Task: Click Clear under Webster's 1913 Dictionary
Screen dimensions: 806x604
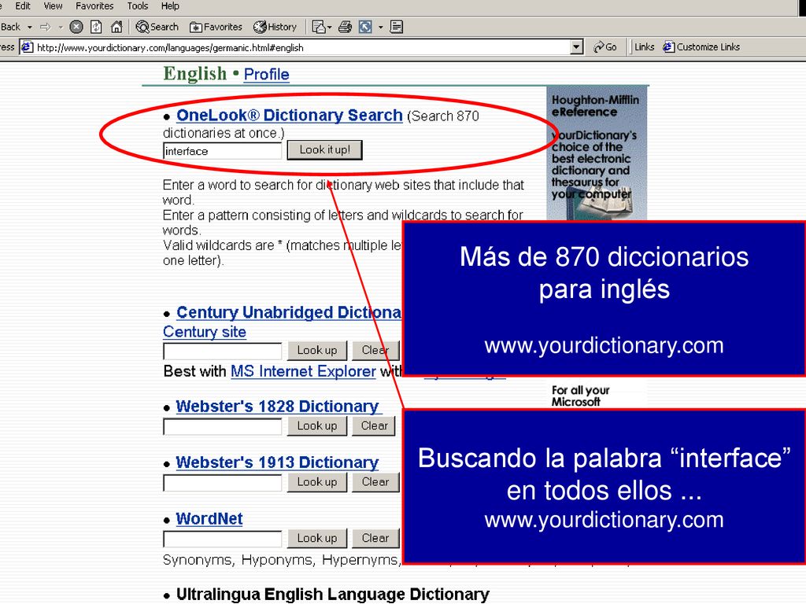Action: point(375,482)
